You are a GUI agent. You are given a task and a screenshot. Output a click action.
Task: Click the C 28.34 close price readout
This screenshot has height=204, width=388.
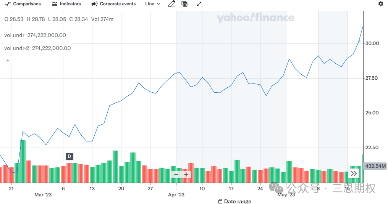click(78, 19)
